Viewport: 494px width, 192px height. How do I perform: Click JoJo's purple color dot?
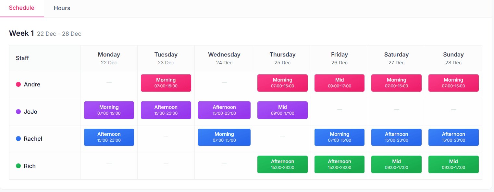[19, 112]
